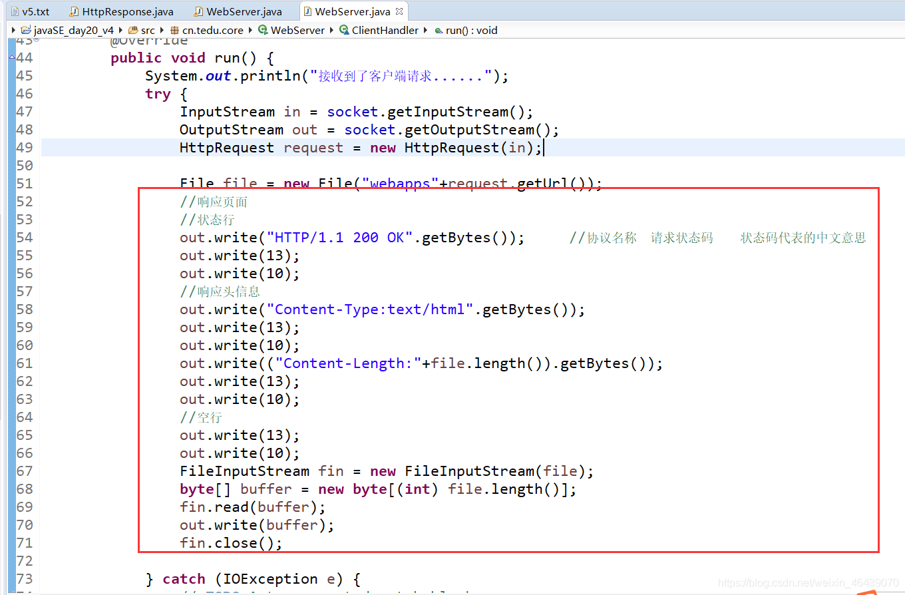Click 'FileInputStream fin = new FileInputStream(file);' line
This screenshot has height=595, width=905.
[387, 471]
